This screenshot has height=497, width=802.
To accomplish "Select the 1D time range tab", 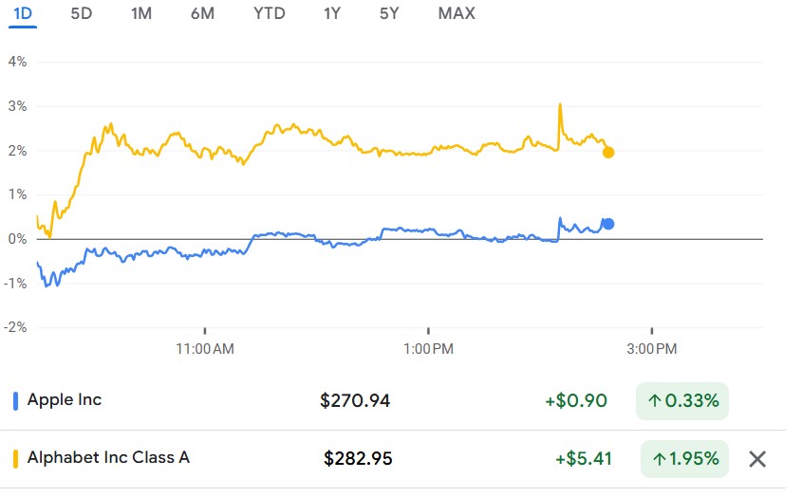I will 22,13.
